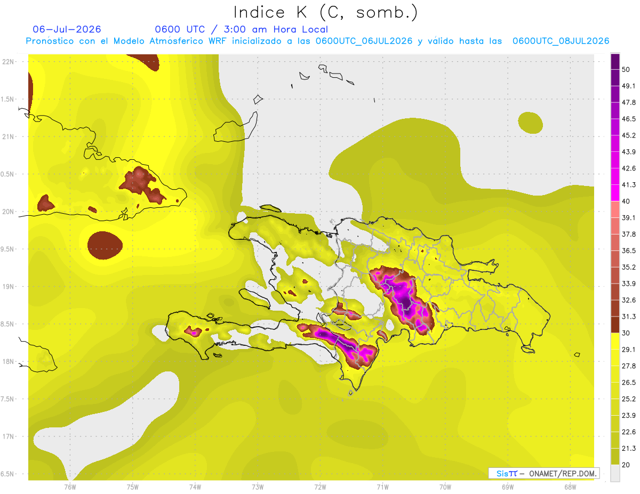Click the colorbar label "49.1"

point(629,86)
